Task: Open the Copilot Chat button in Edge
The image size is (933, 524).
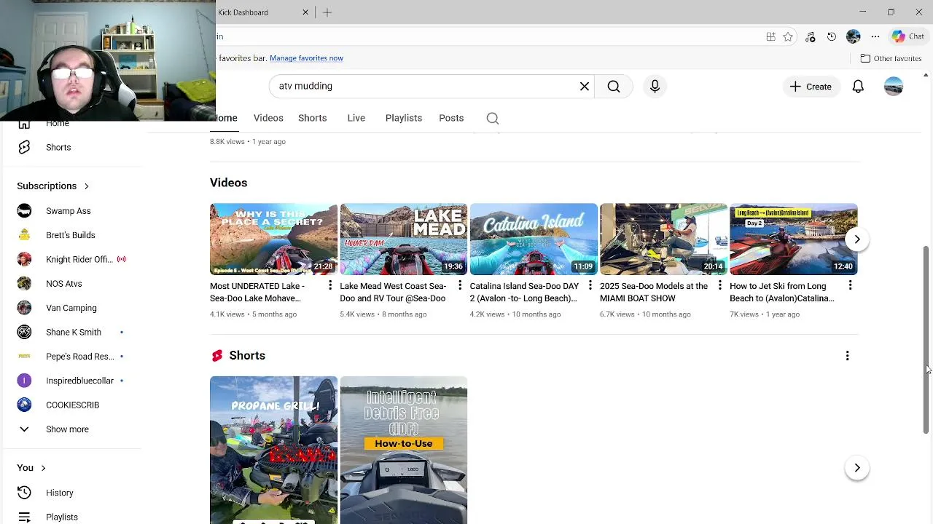Action: [x=908, y=36]
